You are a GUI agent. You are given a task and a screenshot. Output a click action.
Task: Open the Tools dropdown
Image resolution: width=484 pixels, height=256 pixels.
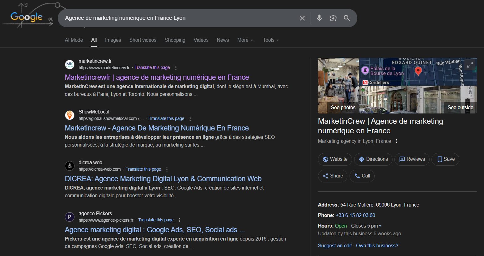(271, 40)
